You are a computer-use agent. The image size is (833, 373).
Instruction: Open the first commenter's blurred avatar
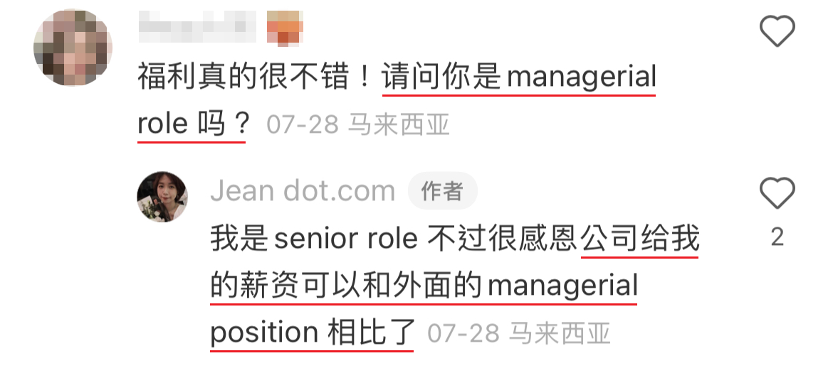72,48
